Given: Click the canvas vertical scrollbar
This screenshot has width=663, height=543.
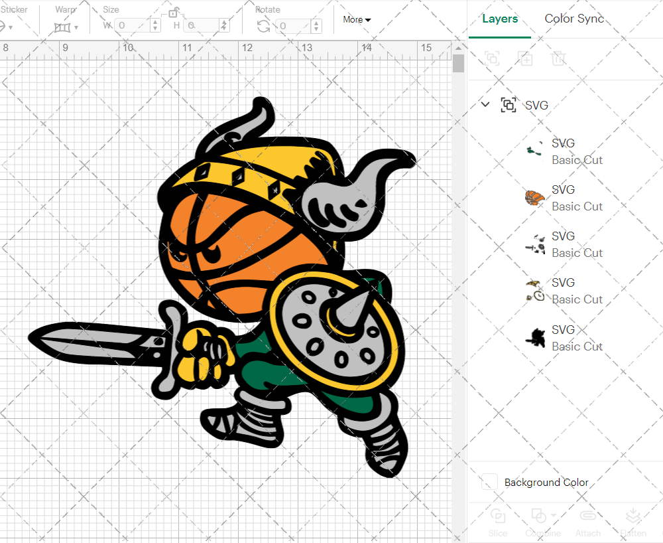Looking at the screenshot, I should click(x=457, y=63).
